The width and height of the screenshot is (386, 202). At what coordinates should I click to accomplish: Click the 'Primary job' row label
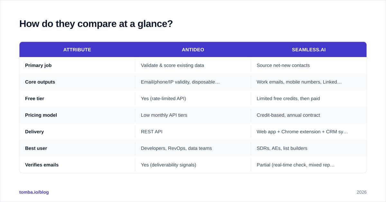[x=38, y=65]
